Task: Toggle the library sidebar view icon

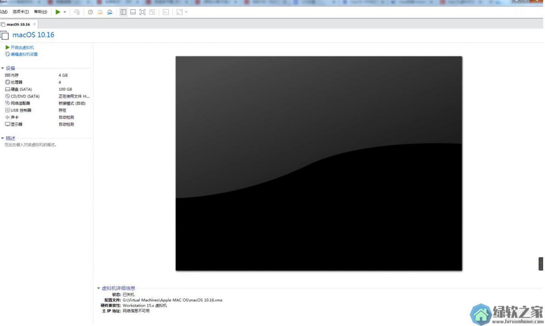Action: coord(123,12)
